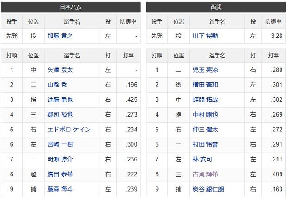Open 中村 剛也 profile link
This screenshot has width=287, height=198.
point(205,115)
